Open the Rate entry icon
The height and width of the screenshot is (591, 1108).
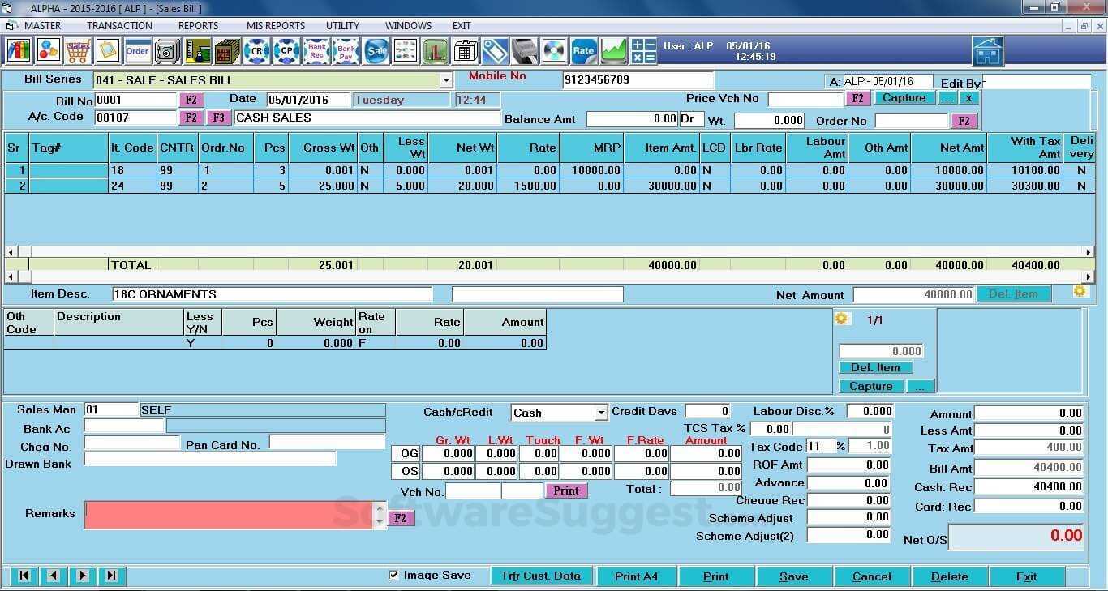tap(583, 50)
